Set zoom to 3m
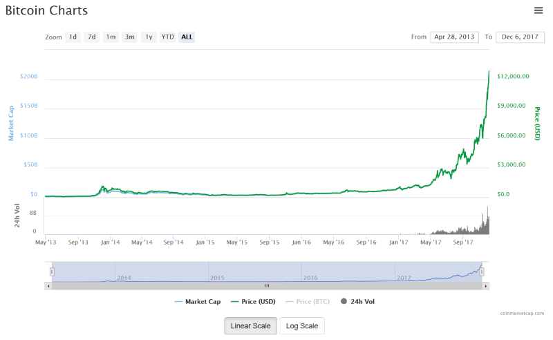This screenshot has width=553, height=340. tap(130, 37)
